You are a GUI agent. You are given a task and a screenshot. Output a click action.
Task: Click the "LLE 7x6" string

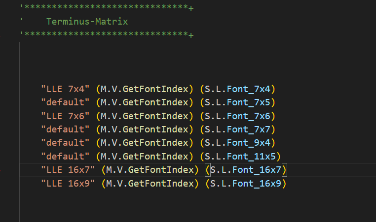pos(65,116)
